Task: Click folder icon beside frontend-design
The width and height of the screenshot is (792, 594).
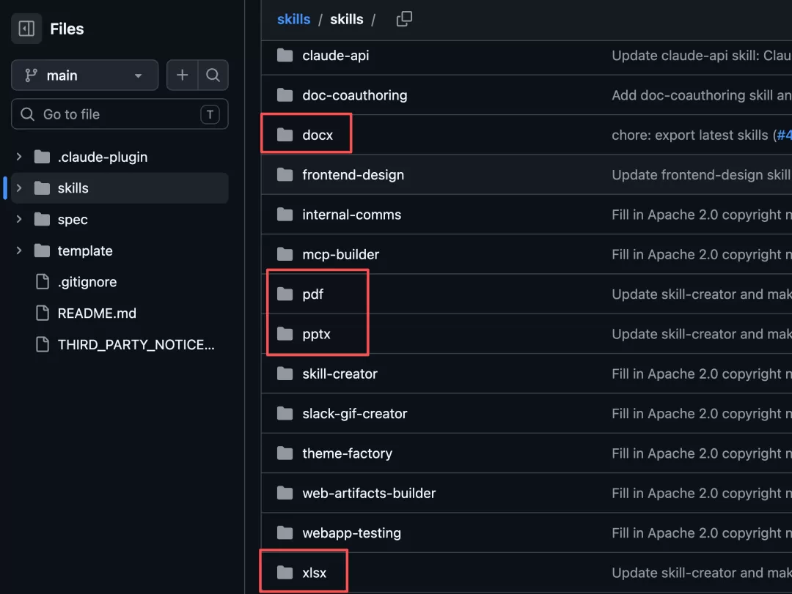Action: pos(285,175)
